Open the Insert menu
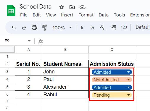The height and width of the screenshot is (111, 150). [67, 15]
